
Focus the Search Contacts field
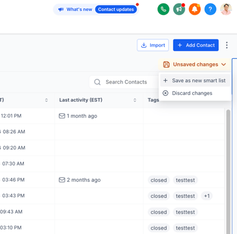pyautogui.click(x=124, y=82)
